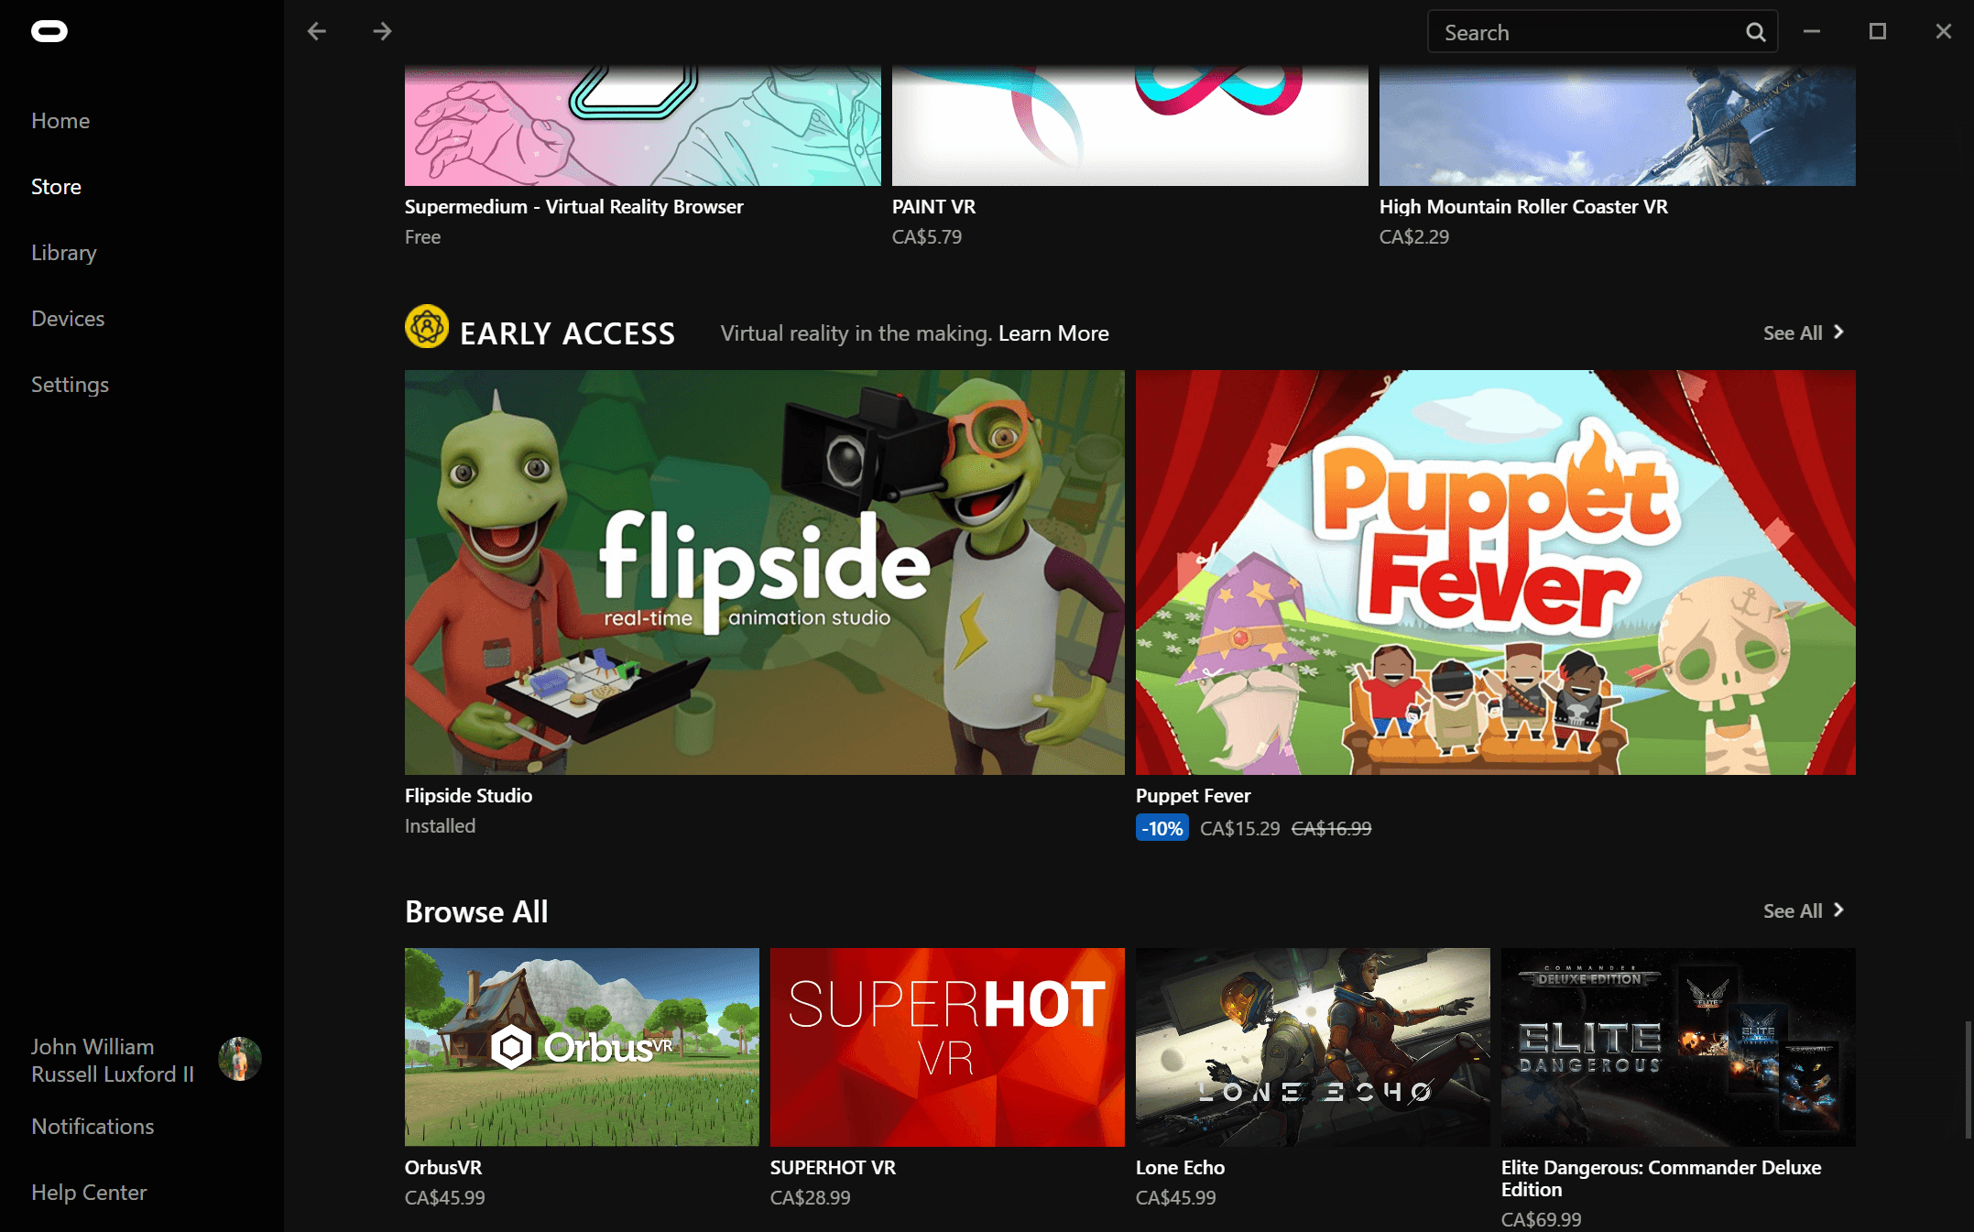Minimize the window
Screen dimensions: 1974x1232
(x=1812, y=32)
